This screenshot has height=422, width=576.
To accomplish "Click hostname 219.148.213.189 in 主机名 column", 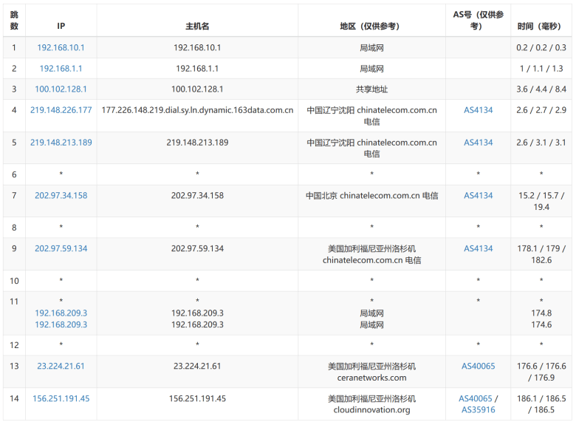I will pyautogui.click(x=197, y=142).
